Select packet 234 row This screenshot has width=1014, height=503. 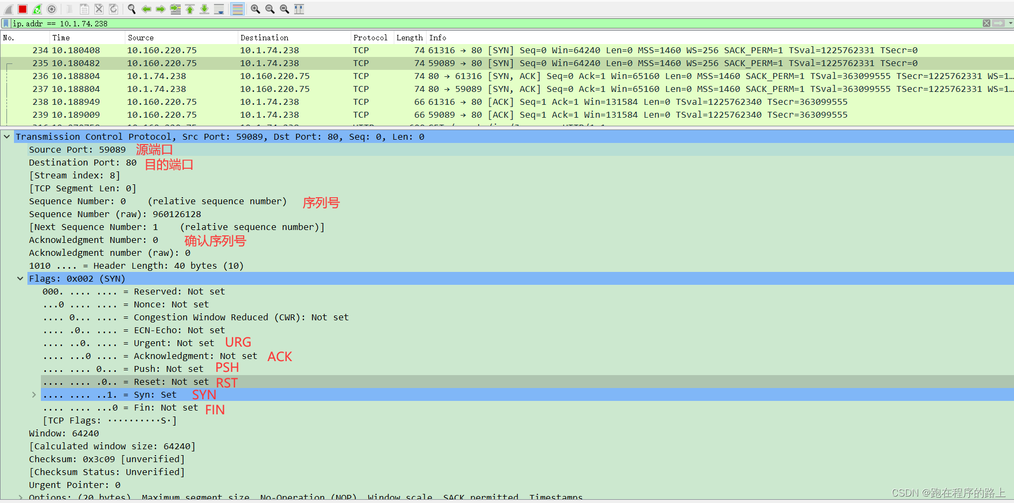pyautogui.click(x=507, y=51)
